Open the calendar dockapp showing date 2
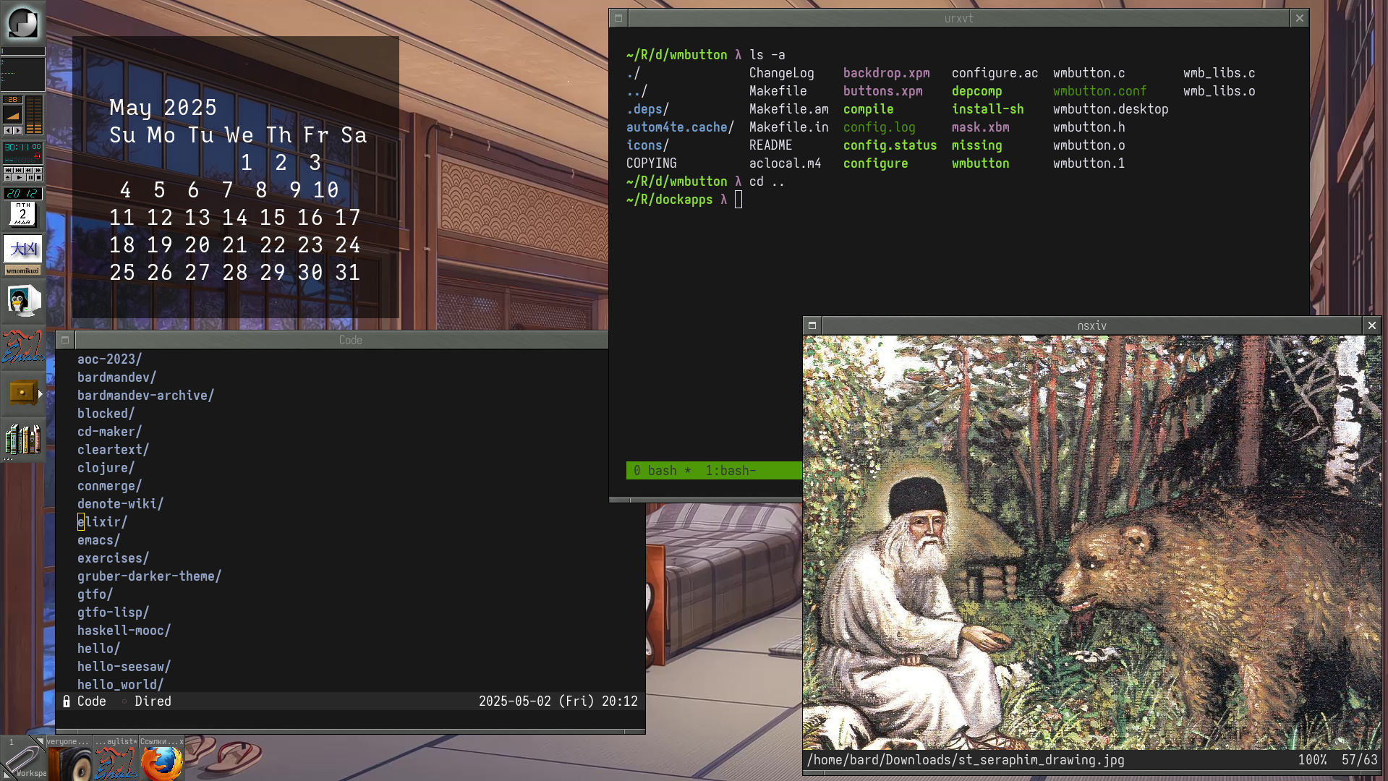 pos(22,214)
